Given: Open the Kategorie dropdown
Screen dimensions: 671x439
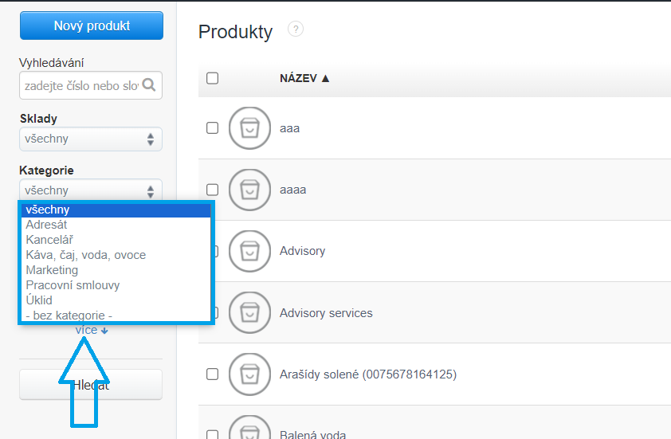Looking at the screenshot, I should point(90,190).
